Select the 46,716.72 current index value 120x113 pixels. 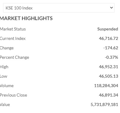(108, 38)
